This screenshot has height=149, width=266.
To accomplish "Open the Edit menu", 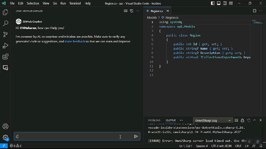I will tap(21, 3).
